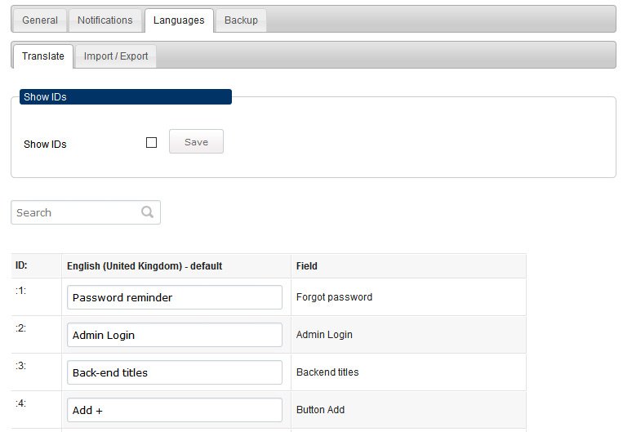Open the Translate sub-tab
Viewport: 623px width, 432px height.
pyautogui.click(x=43, y=56)
